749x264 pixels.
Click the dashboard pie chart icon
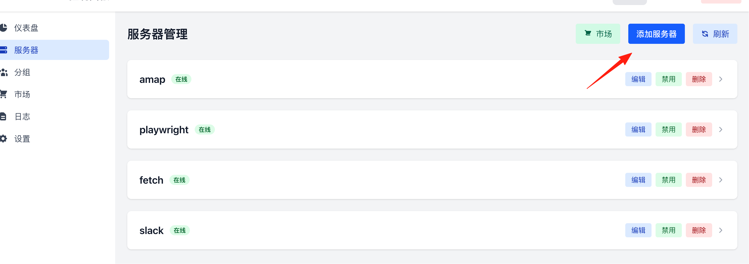click(3, 28)
